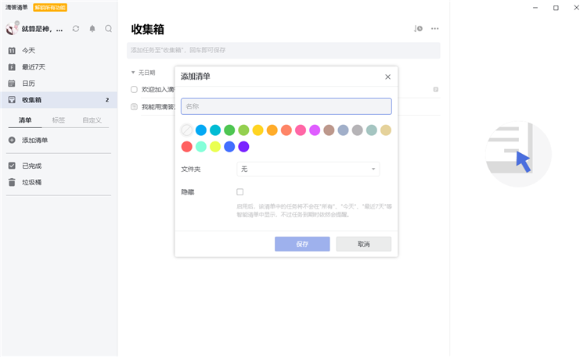The width and height of the screenshot is (587, 357).
Task: Check the 欢迎加入 task checkbox
Action: click(x=134, y=89)
